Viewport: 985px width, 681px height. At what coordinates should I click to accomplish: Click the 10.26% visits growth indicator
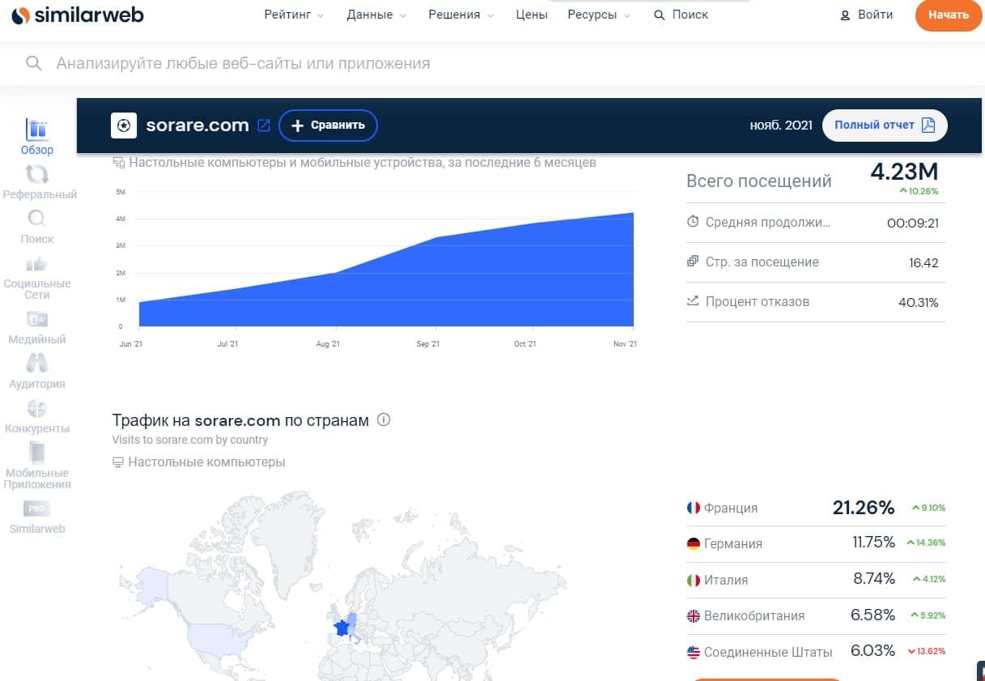pos(919,191)
